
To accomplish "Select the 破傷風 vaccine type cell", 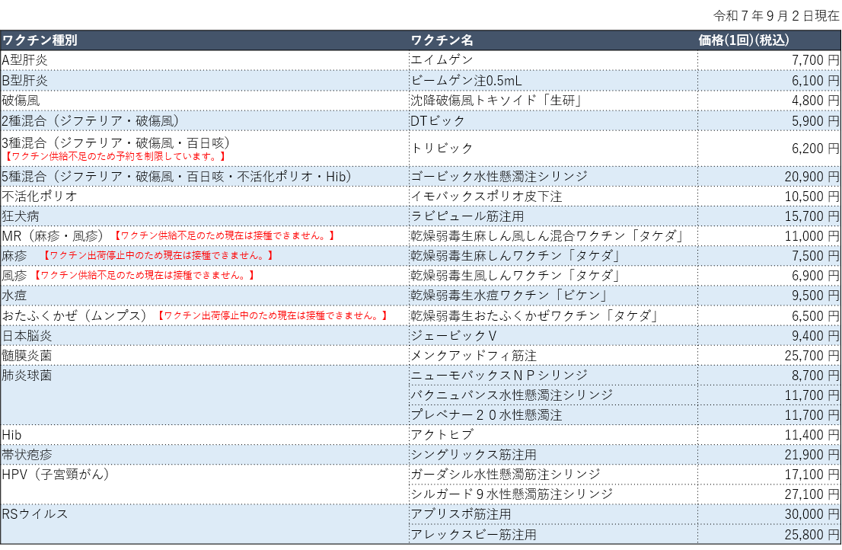I will pos(205,101).
